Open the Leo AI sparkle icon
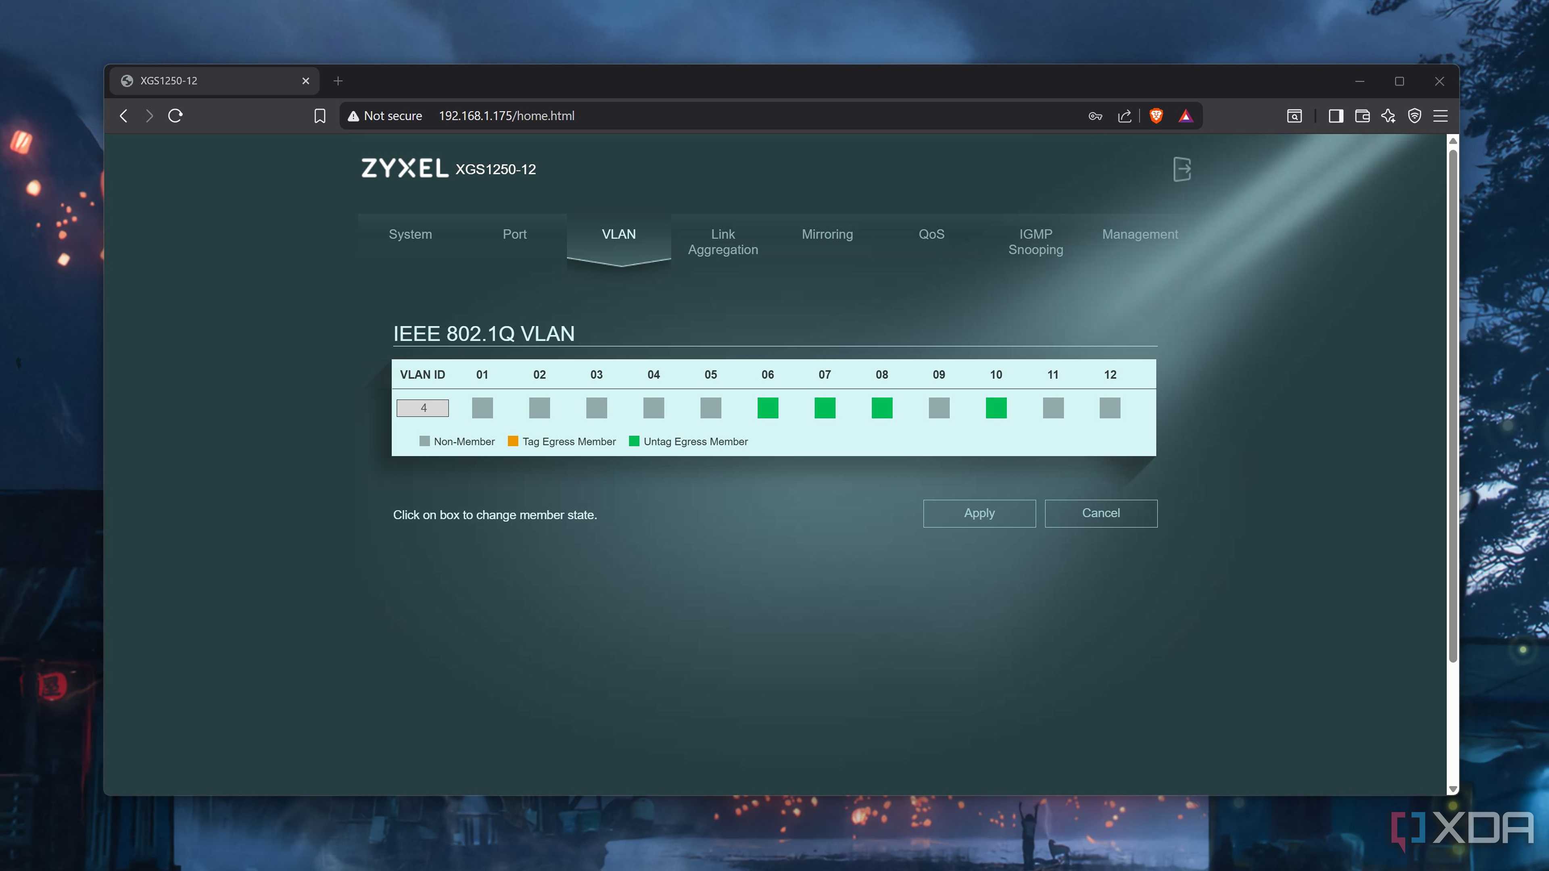The height and width of the screenshot is (871, 1549). pos(1388,116)
